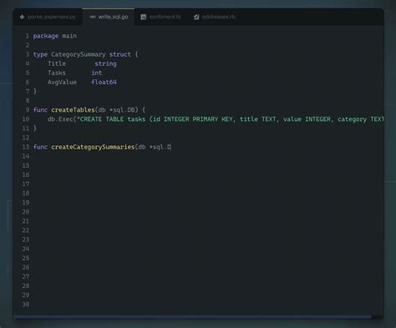Screen dimensions: 396x328
Task: Switch to the write_sql.go tab
Action: (x=109, y=17)
